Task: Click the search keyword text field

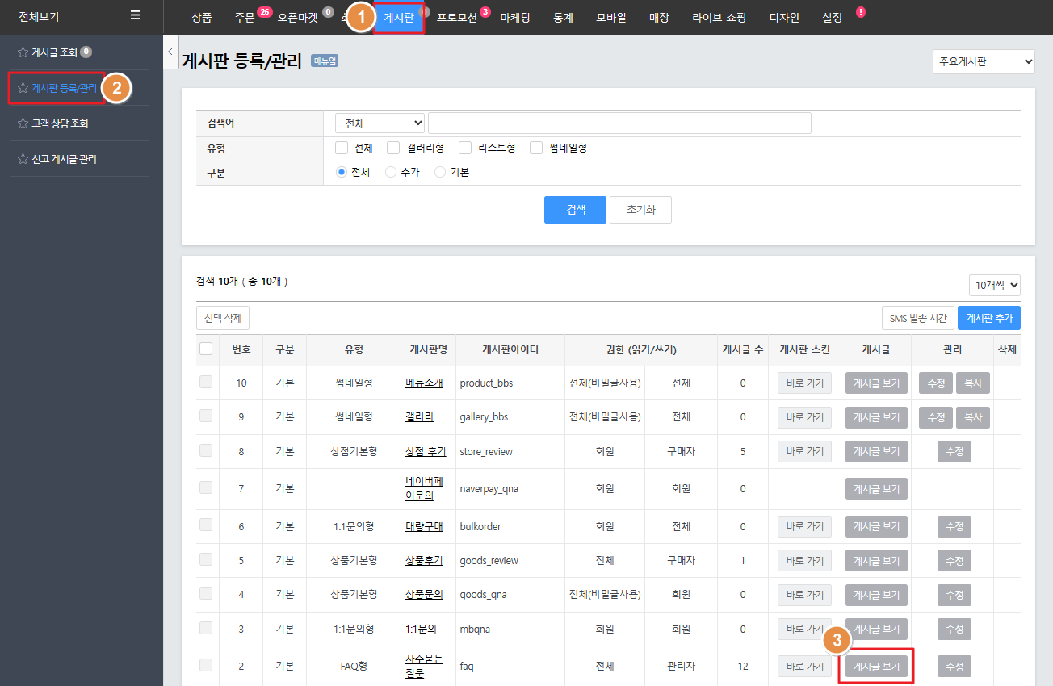Action: click(x=619, y=123)
